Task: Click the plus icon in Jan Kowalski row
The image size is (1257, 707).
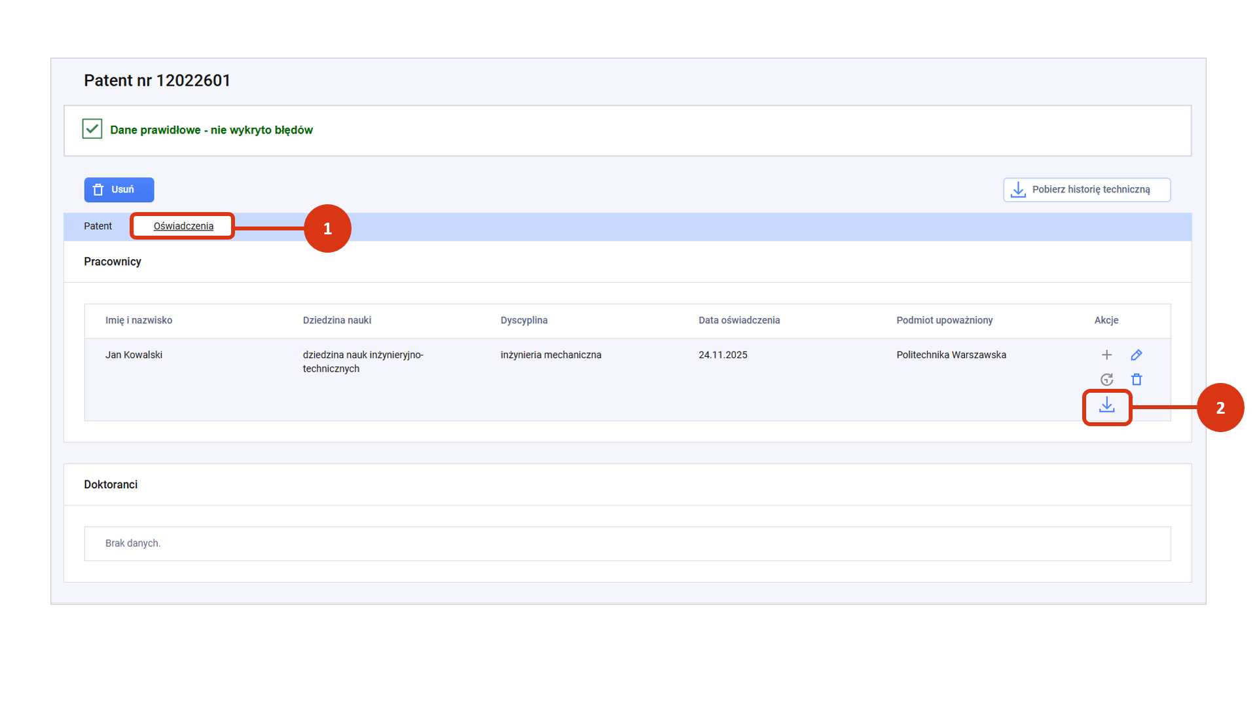Action: (1106, 355)
